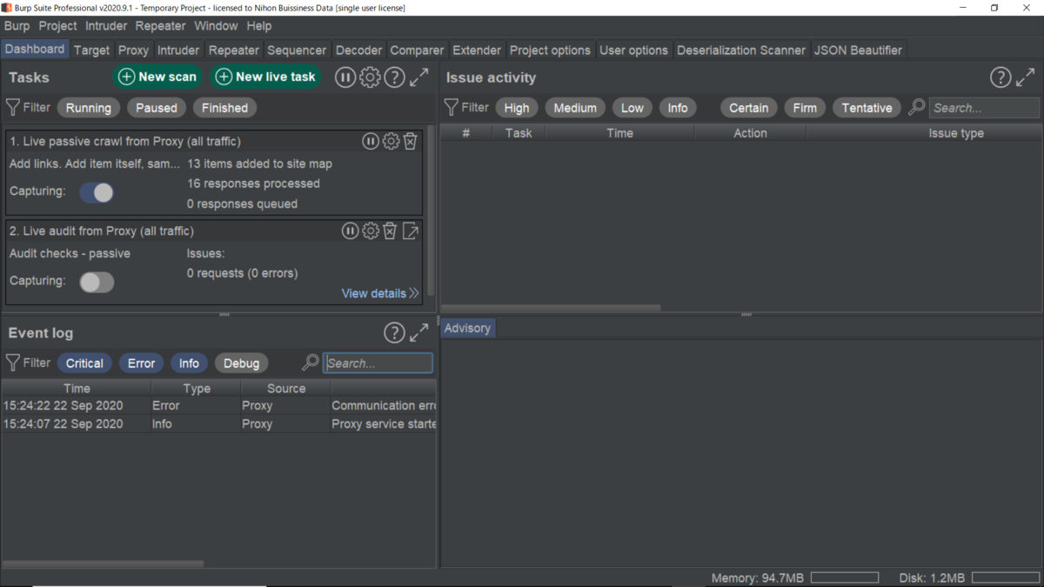The height and width of the screenshot is (587, 1044).
Task: Select the Error event row from Proxy
Action: pos(218,405)
